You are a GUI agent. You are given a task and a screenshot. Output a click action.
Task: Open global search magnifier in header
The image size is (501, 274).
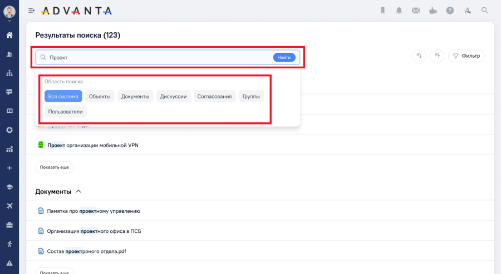coord(485,11)
